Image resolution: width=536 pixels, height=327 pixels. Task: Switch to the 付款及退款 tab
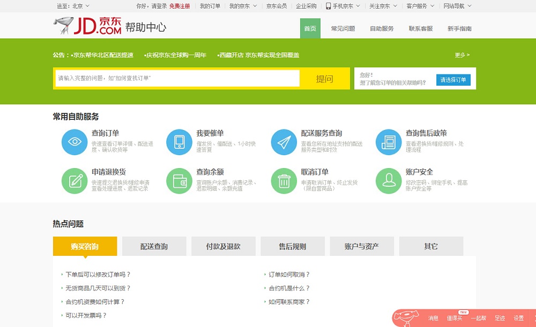click(224, 246)
